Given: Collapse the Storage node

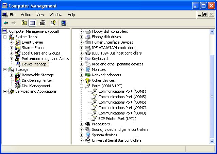Looking at the screenshot, I should [x=5, y=70].
